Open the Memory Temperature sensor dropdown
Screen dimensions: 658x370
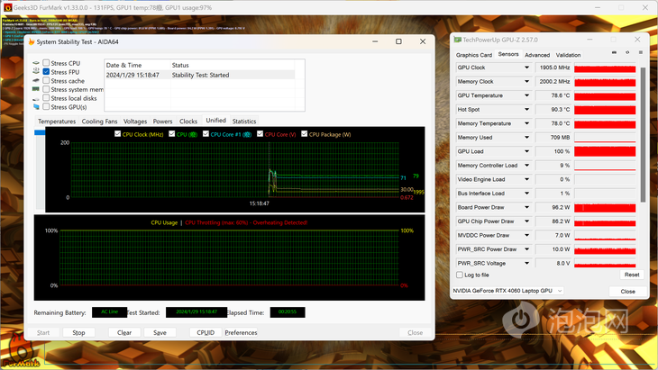[526, 123]
